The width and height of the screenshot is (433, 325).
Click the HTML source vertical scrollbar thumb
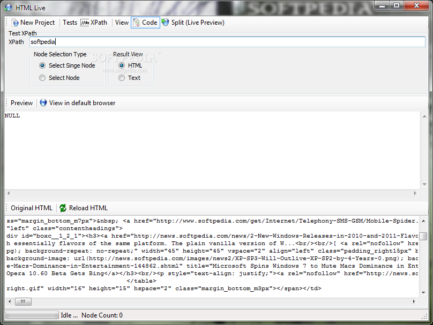pos(423,236)
